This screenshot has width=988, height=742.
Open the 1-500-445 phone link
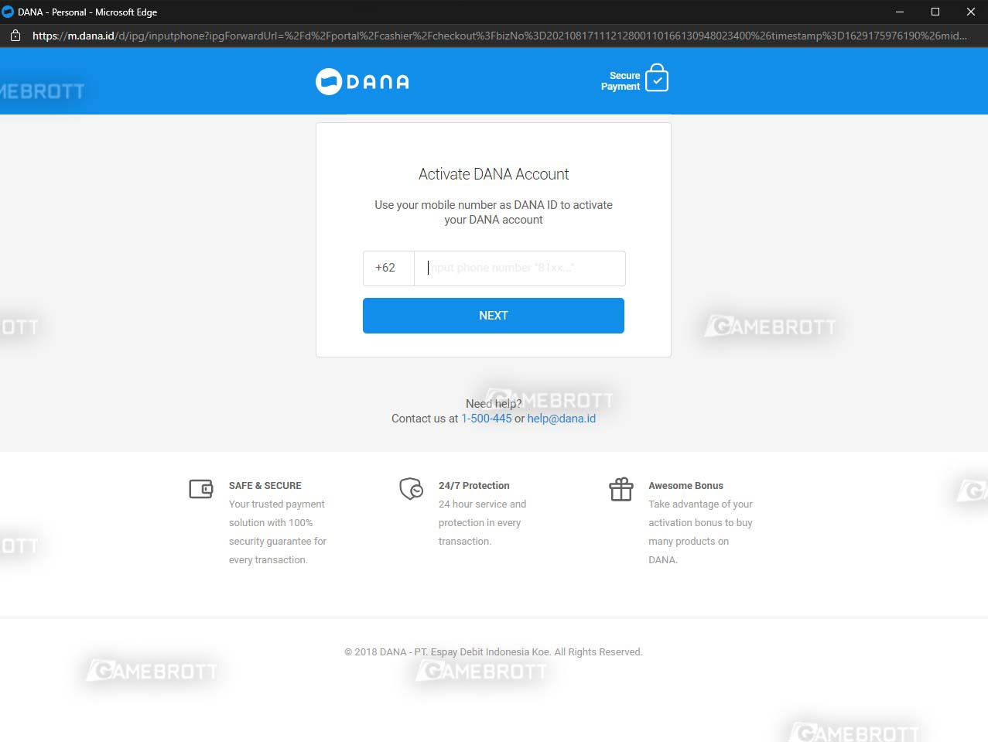[486, 419]
